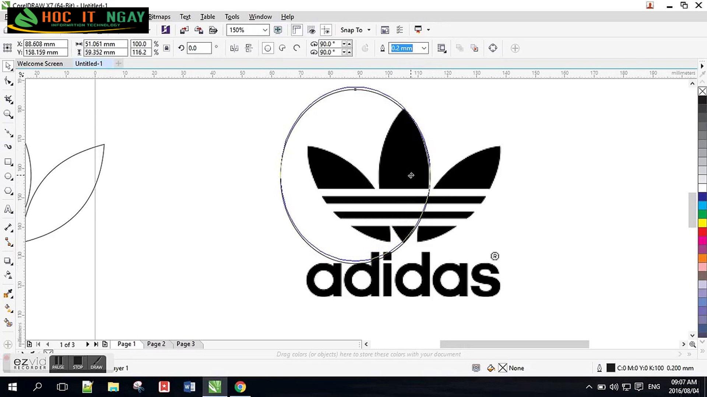
Task: Select the Parallel Dimension tool
Action: [8, 228]
